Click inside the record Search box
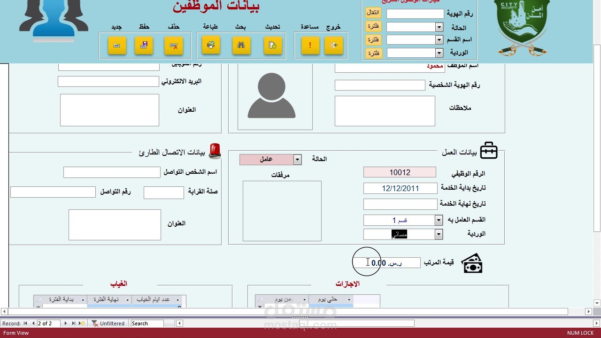 point(148,323)
